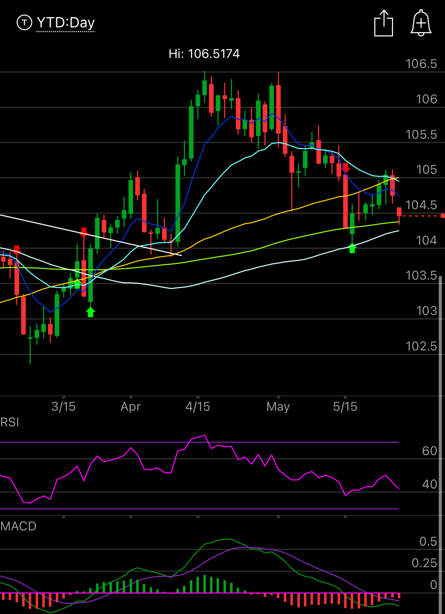Screen dimensions: 445x614
Task: Tap the green buy arrow below 103.5 candle
Action: (x=90, y=312)
